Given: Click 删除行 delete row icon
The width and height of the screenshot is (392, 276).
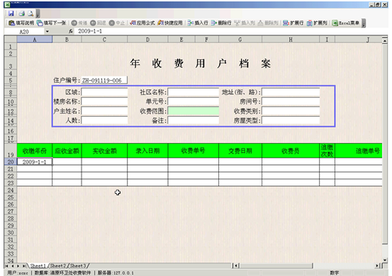Looking at the screenshot, I should [221, 23].
